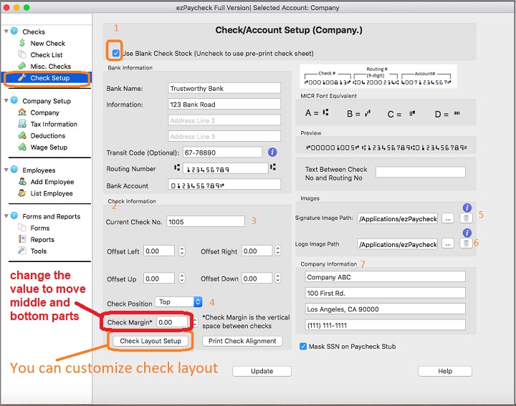The width and height of the screenshot is (516, 406).
Task: Click the Deductions icon
Action: (x=22, y=135)
